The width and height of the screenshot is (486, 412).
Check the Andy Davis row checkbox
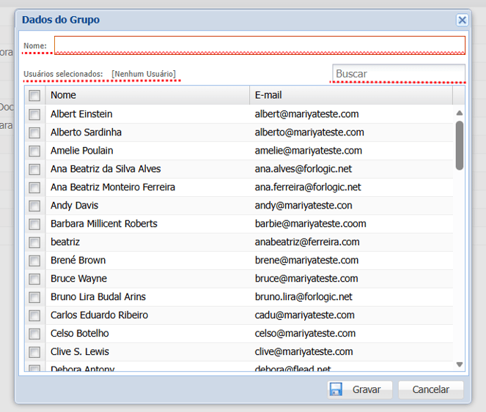34,206
